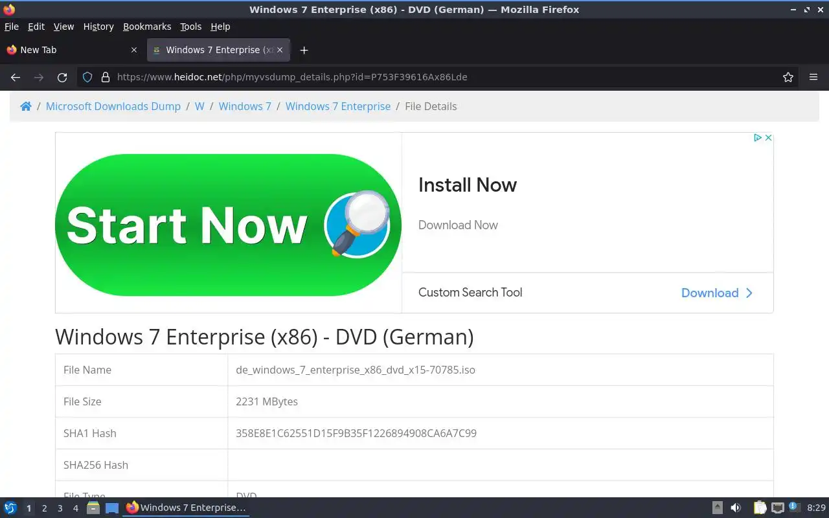The width and height of the screenshot is (829, 518).
Task: Click the update notifier tray icon
Action: pyautogui.click(x=794, y=508)
